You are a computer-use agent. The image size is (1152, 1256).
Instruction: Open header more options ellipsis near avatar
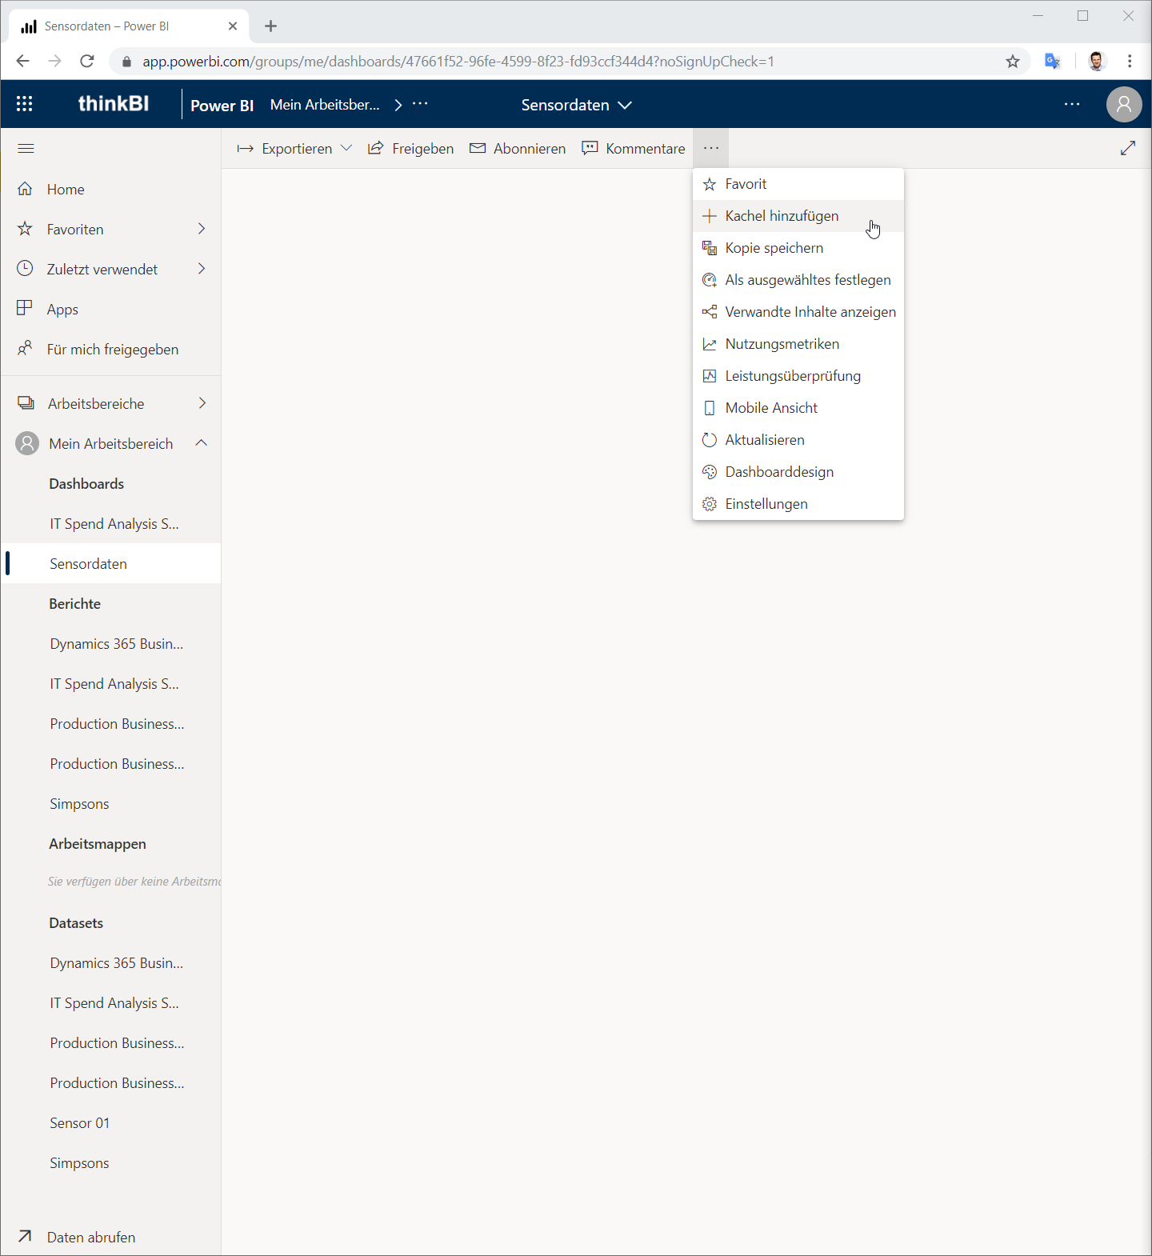1072,104
